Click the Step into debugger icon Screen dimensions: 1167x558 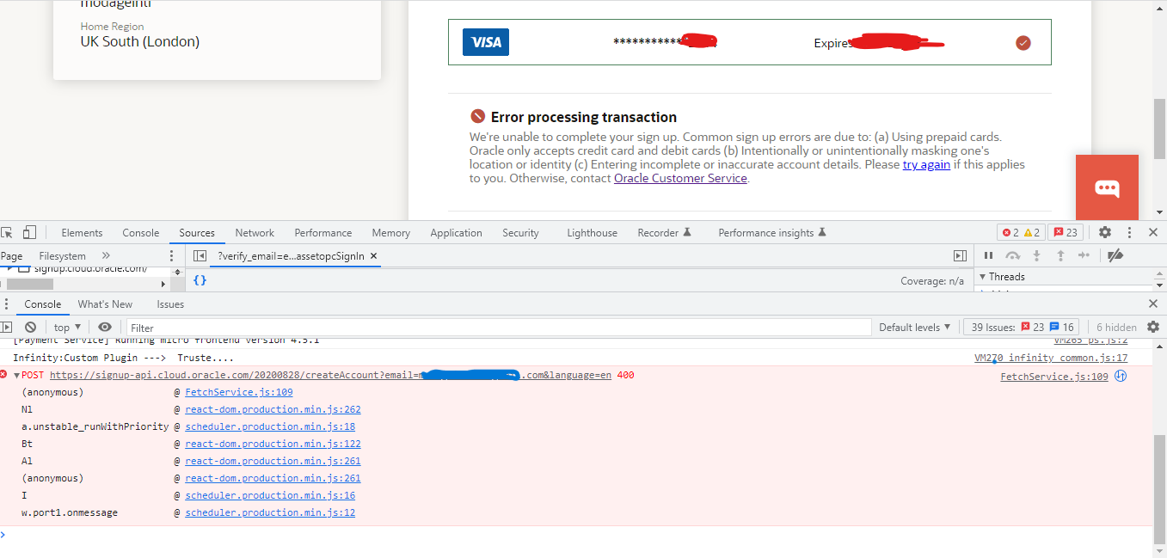pos(1036,255)
